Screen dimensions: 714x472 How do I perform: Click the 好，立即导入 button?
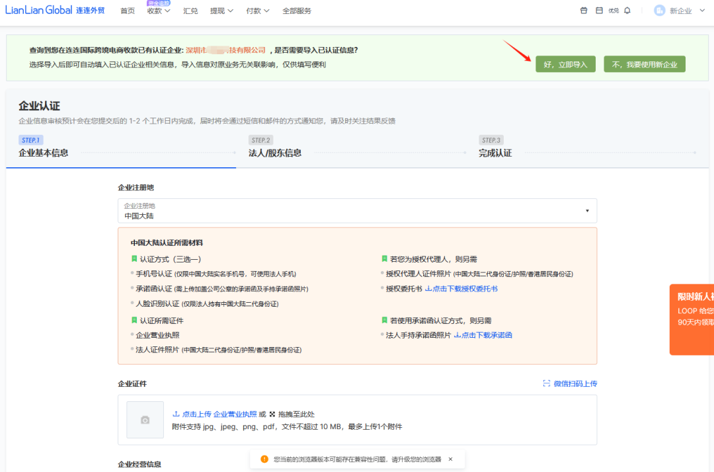coord(565,64)
